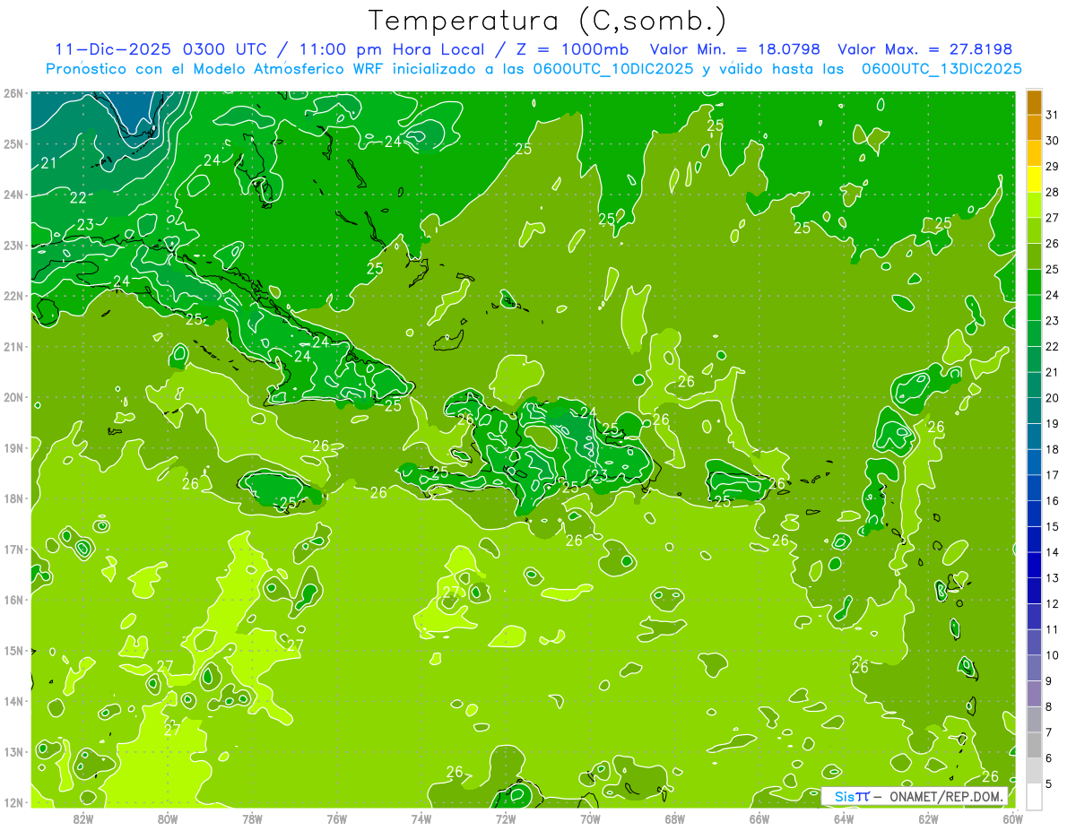Click the purple colorbar segment between 9 and 10

(1034, 668)
